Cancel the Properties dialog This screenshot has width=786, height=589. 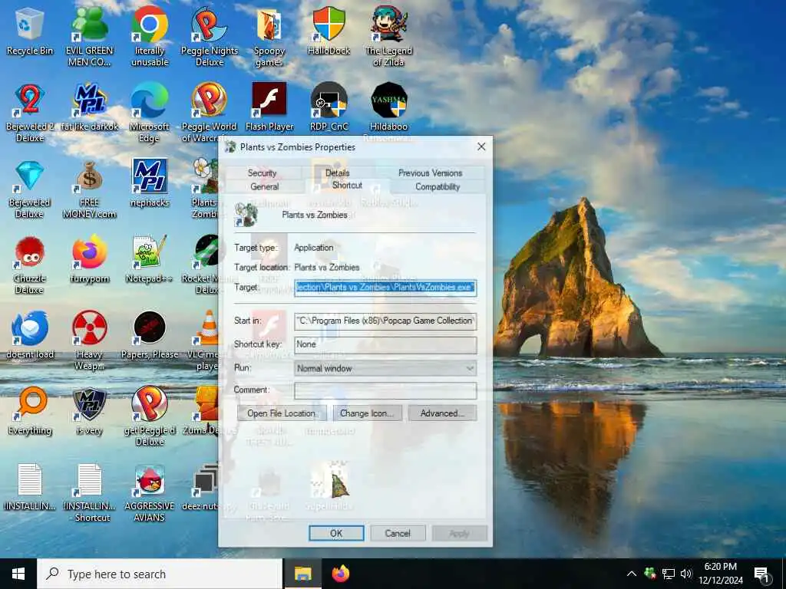pos(398,534)
